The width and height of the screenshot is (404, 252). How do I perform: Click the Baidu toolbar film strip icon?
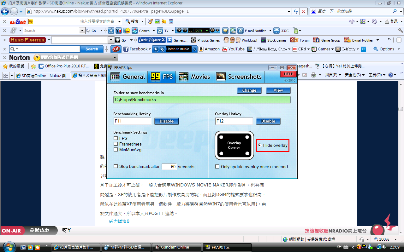(171, 21)
